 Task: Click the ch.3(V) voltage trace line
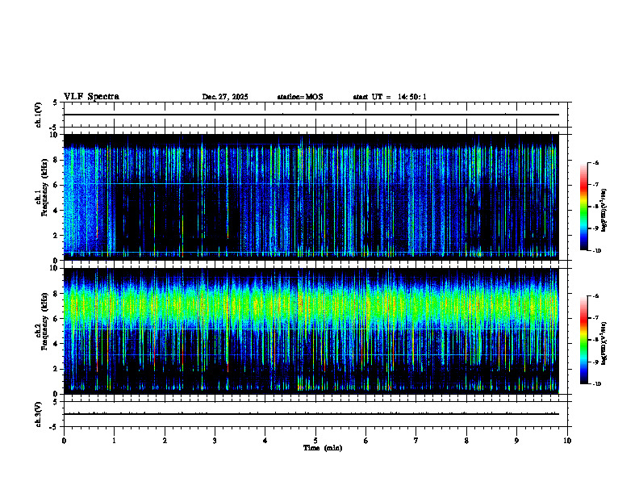[311, 414]
